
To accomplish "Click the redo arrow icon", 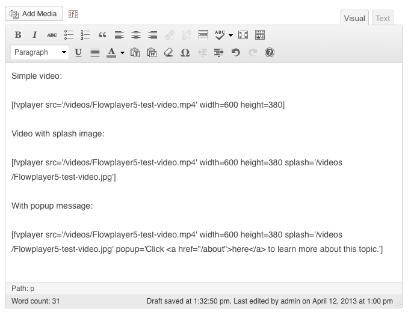I will coord(253,52).
